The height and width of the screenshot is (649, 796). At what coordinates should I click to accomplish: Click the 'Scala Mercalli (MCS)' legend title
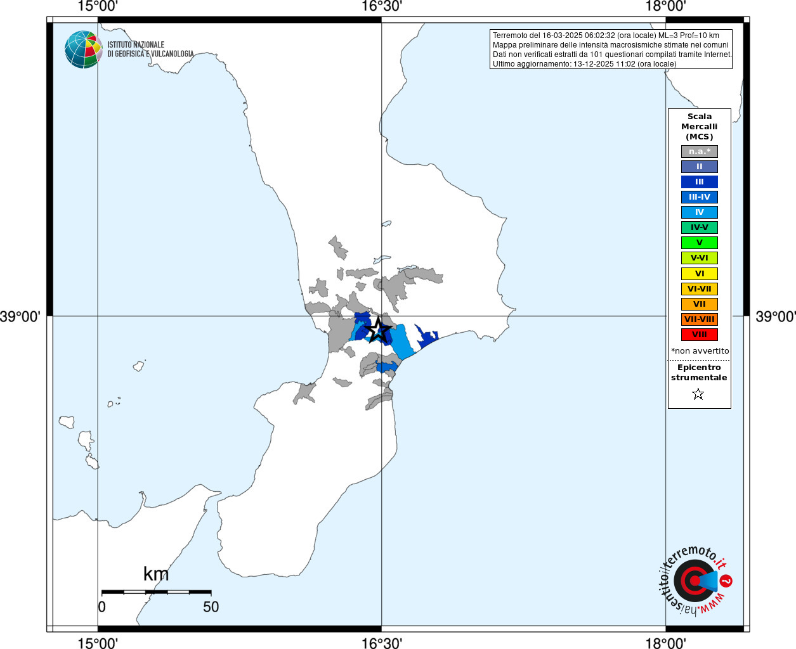700,127
